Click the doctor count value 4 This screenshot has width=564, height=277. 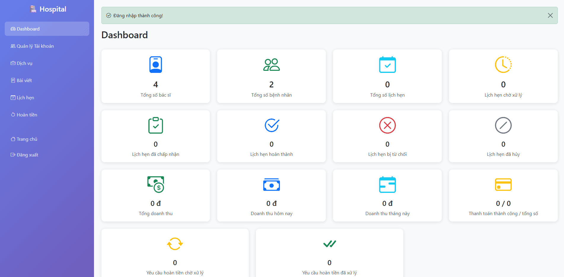tap(156, 84)
